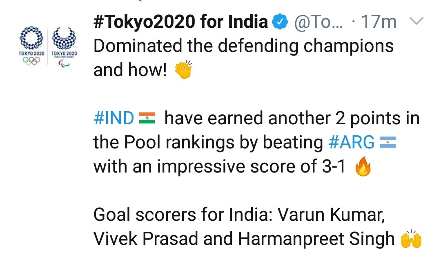The width and height of the screenshot is (441, 269).
Task: Open the #IND hashtag
Action: (x=114, y=119)
